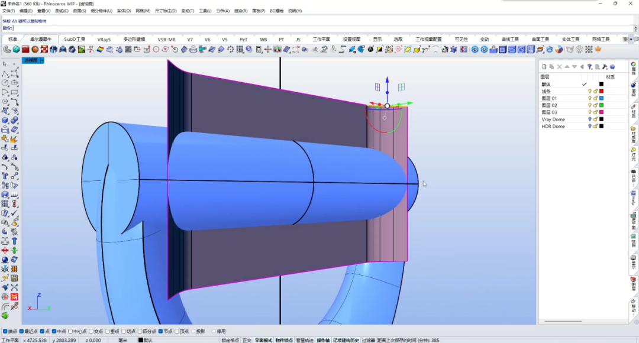Switch to the SubD工具 toolbar tab
The image size is (639, 343).
pyautogui.click(x=75, y=40)
